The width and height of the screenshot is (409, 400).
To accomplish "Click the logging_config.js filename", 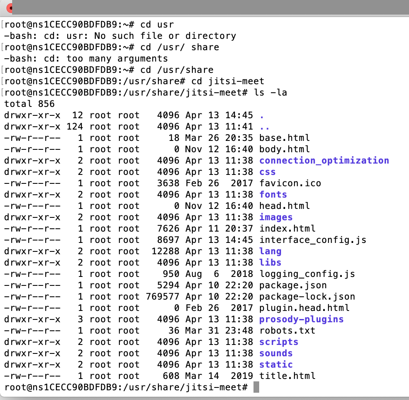I will point(307,274).
